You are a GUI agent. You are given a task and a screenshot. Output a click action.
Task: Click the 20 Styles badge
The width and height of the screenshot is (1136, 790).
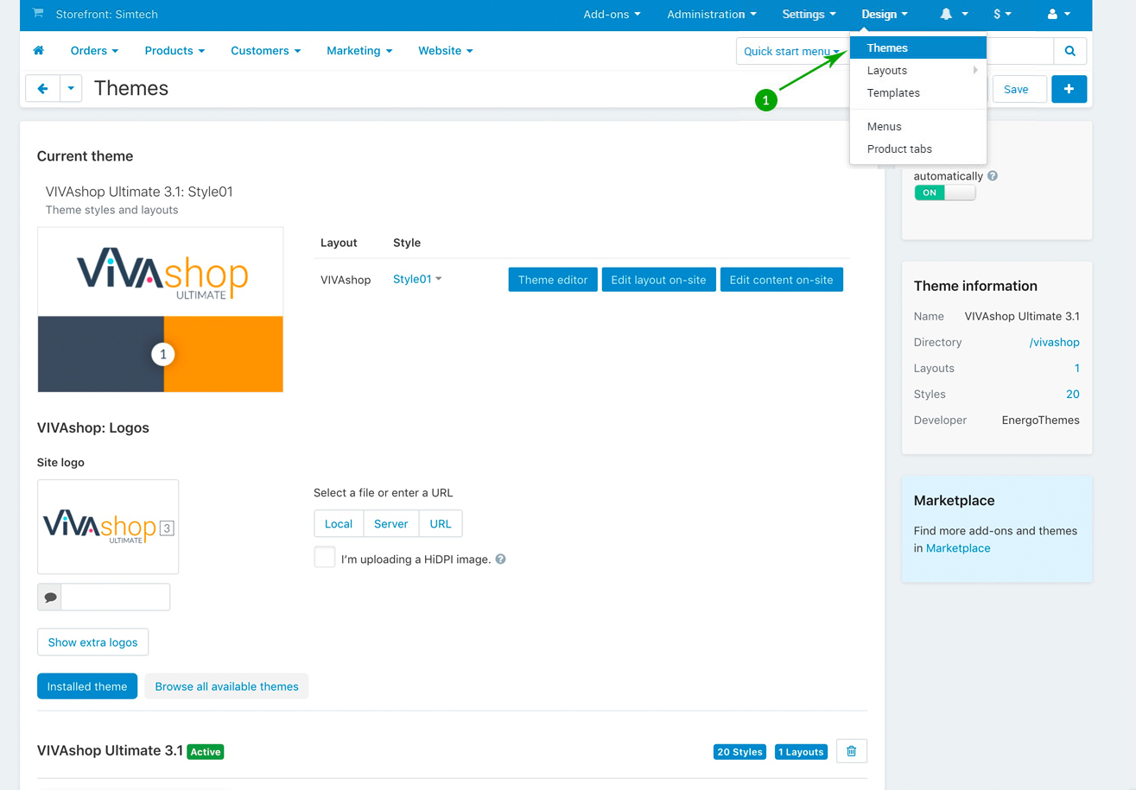[x=740, y=752]
